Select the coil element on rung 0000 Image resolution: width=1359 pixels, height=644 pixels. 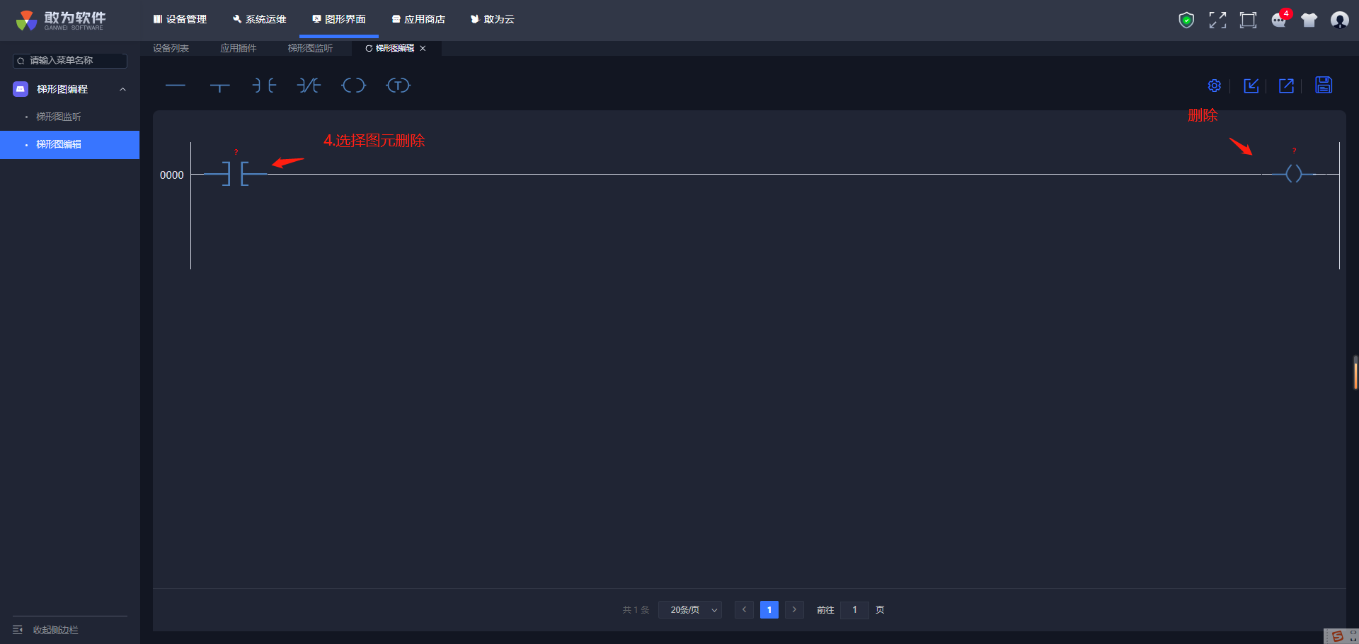[1294, 173]
